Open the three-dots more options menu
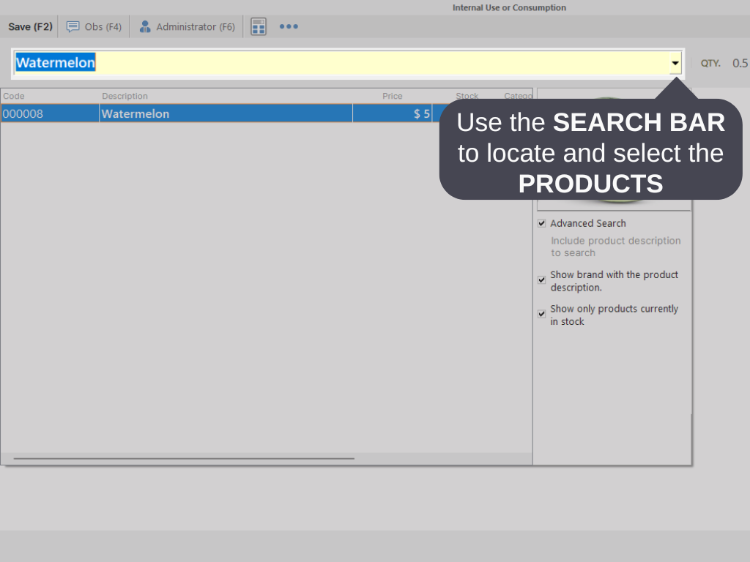This screenshot has width=750, height=562. tap(289, 27)
